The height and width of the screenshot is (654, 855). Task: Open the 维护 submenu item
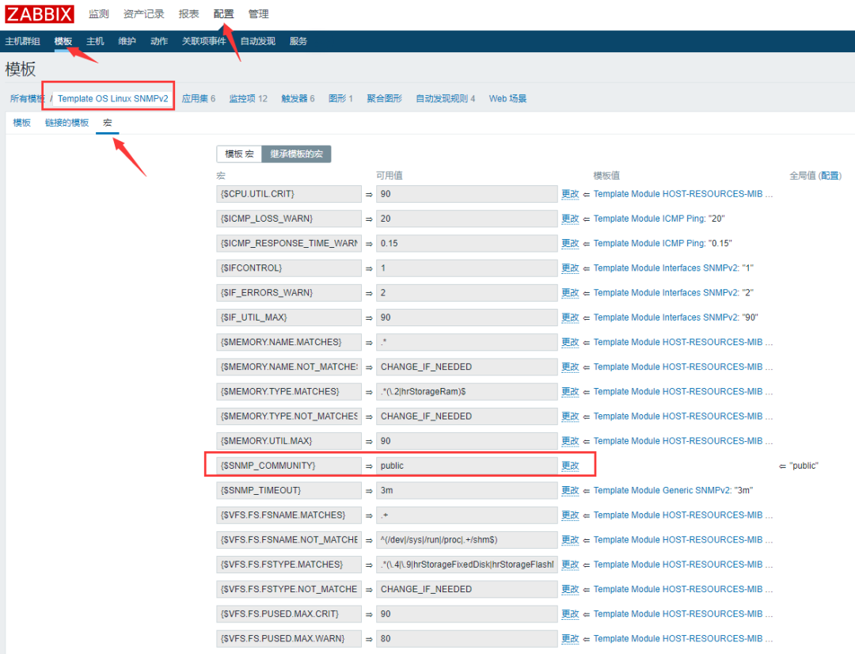[127, 41]
